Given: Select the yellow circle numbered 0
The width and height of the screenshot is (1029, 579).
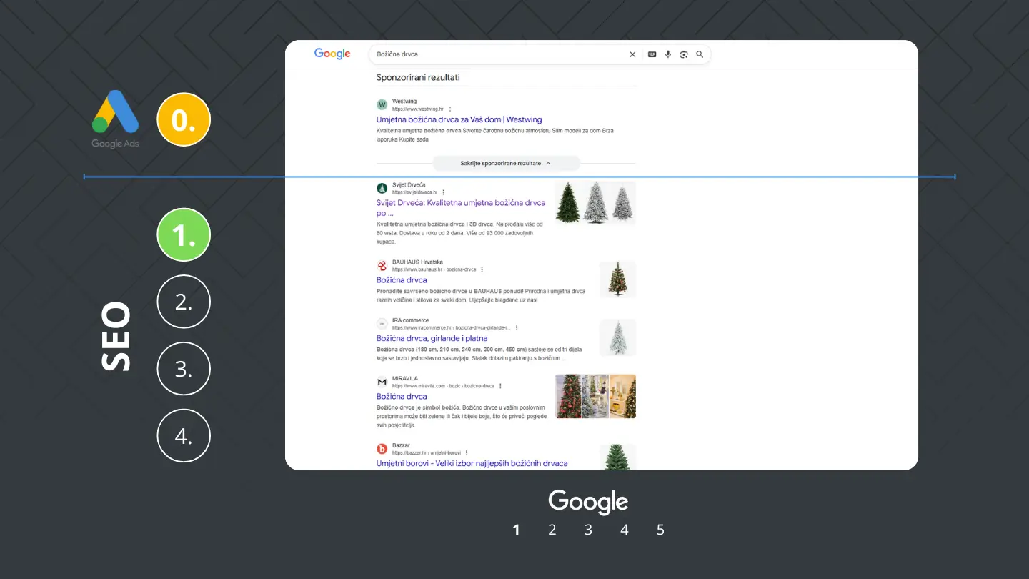Looking at the screenshot, I should [x=184, y=119].
